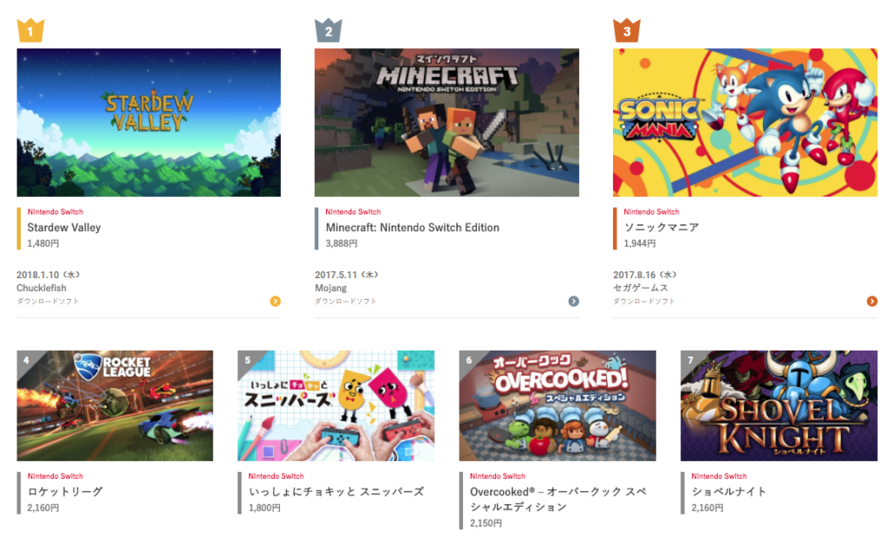This screenshot has width=893, height=538.
Task: Open the Shovel Knight thumbnail
Action: (x=779, y=406)
